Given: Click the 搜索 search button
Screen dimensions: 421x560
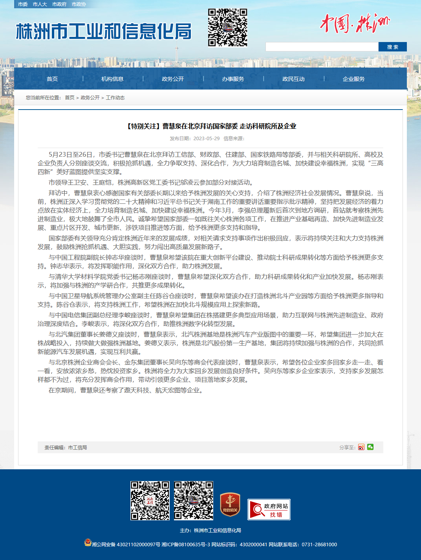Looking at the screenshot, I should click(x=393, y=47).
